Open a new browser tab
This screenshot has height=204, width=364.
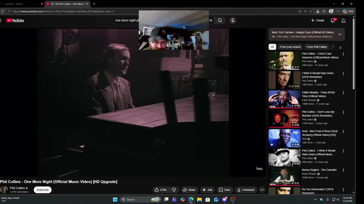(94, 4)
